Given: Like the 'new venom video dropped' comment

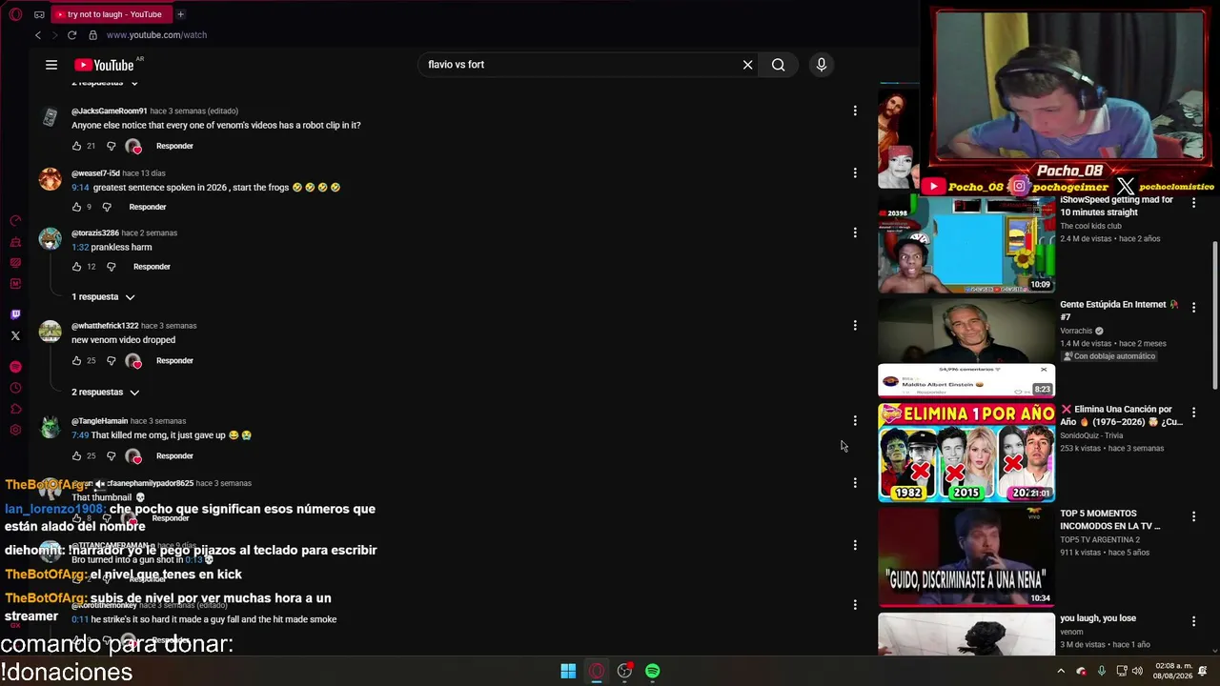Looking at the screenshot, I should (x=77, y=360).
